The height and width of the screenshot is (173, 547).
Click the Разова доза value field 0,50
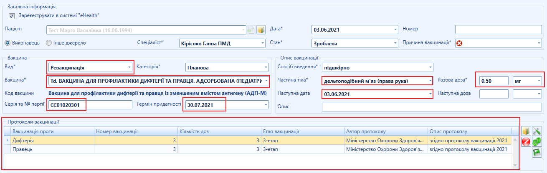(x=494, y=81)
